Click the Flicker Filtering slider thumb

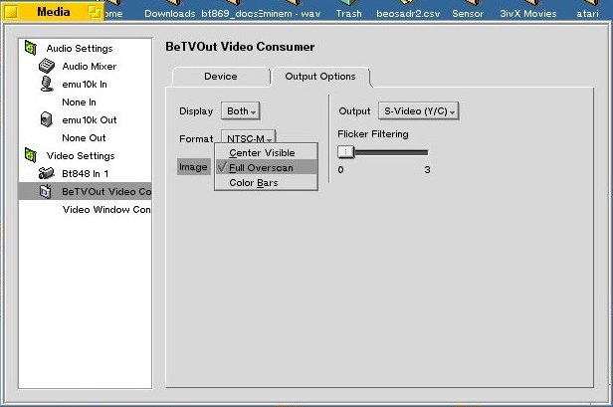(345, 152)
